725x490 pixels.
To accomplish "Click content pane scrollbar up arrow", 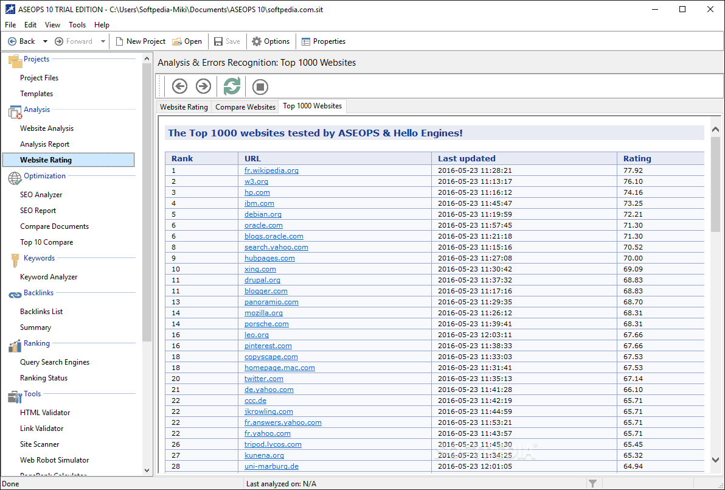I will point(715,130).
